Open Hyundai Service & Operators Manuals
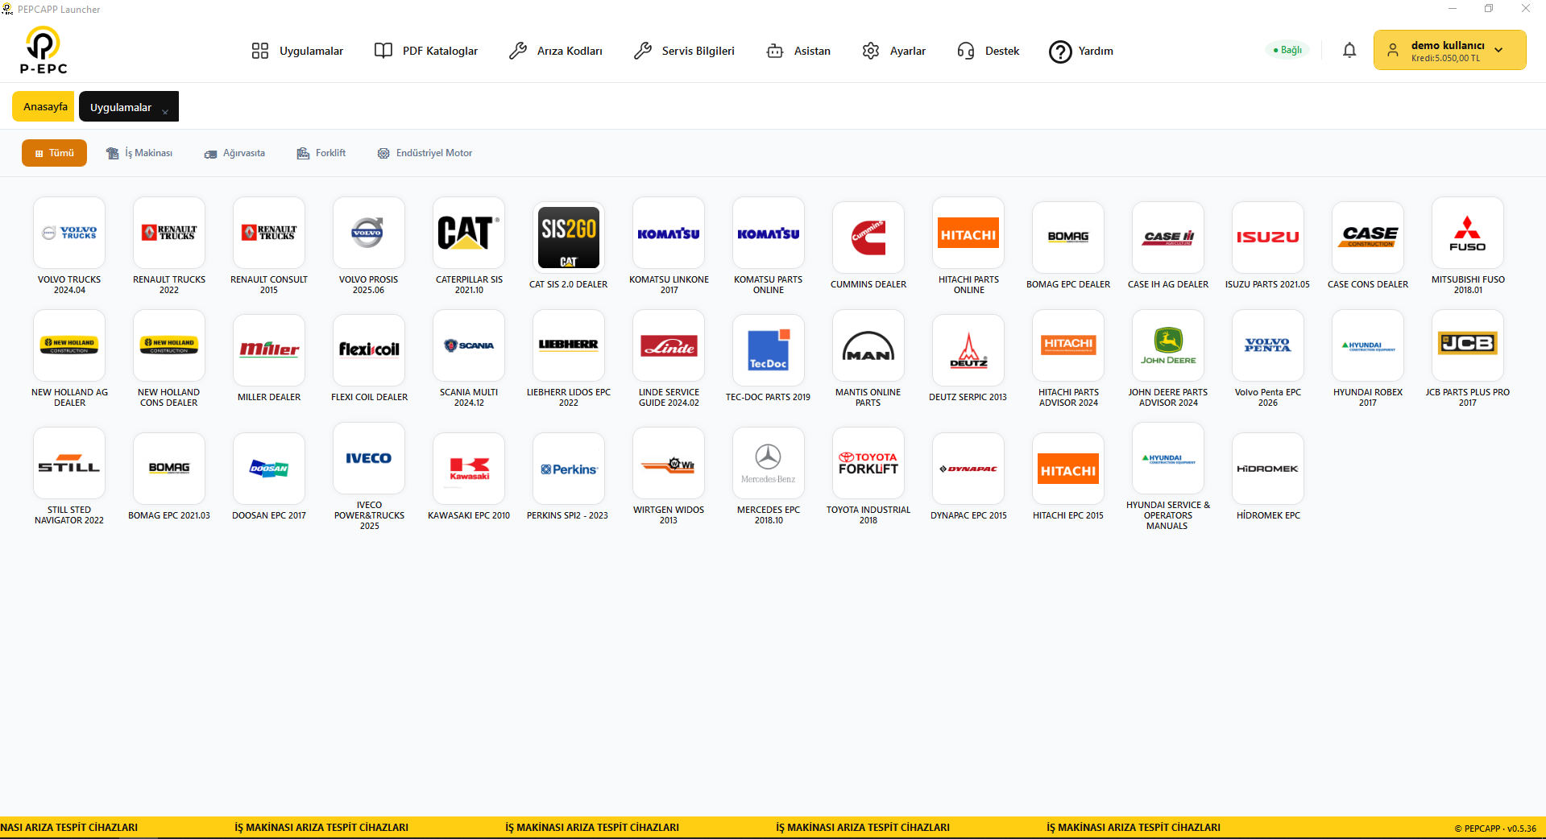The image size is (1546, 839). pos(1168,458)
